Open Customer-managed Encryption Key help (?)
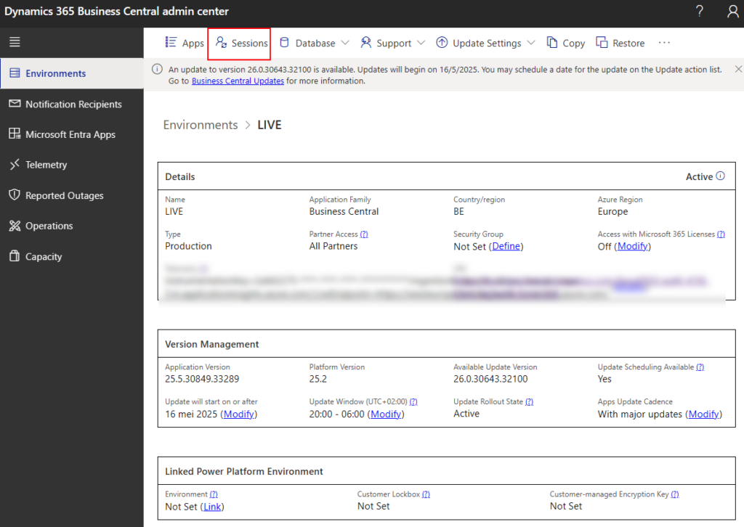The width and height of the screenshot is (744, 527). (675, 494)
